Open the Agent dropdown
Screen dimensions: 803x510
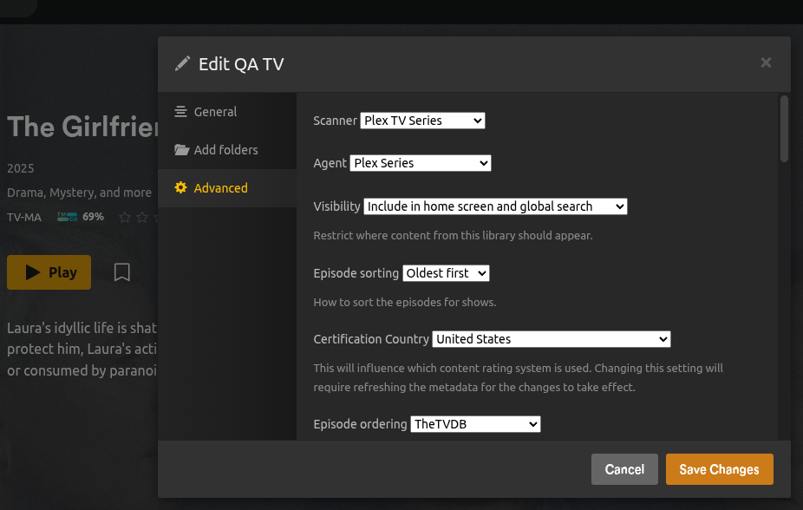pyautogui.click(x=421, y=163)
